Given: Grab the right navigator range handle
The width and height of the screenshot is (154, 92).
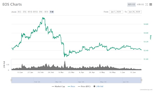Looking at the screenshot, I should point(141,80).
